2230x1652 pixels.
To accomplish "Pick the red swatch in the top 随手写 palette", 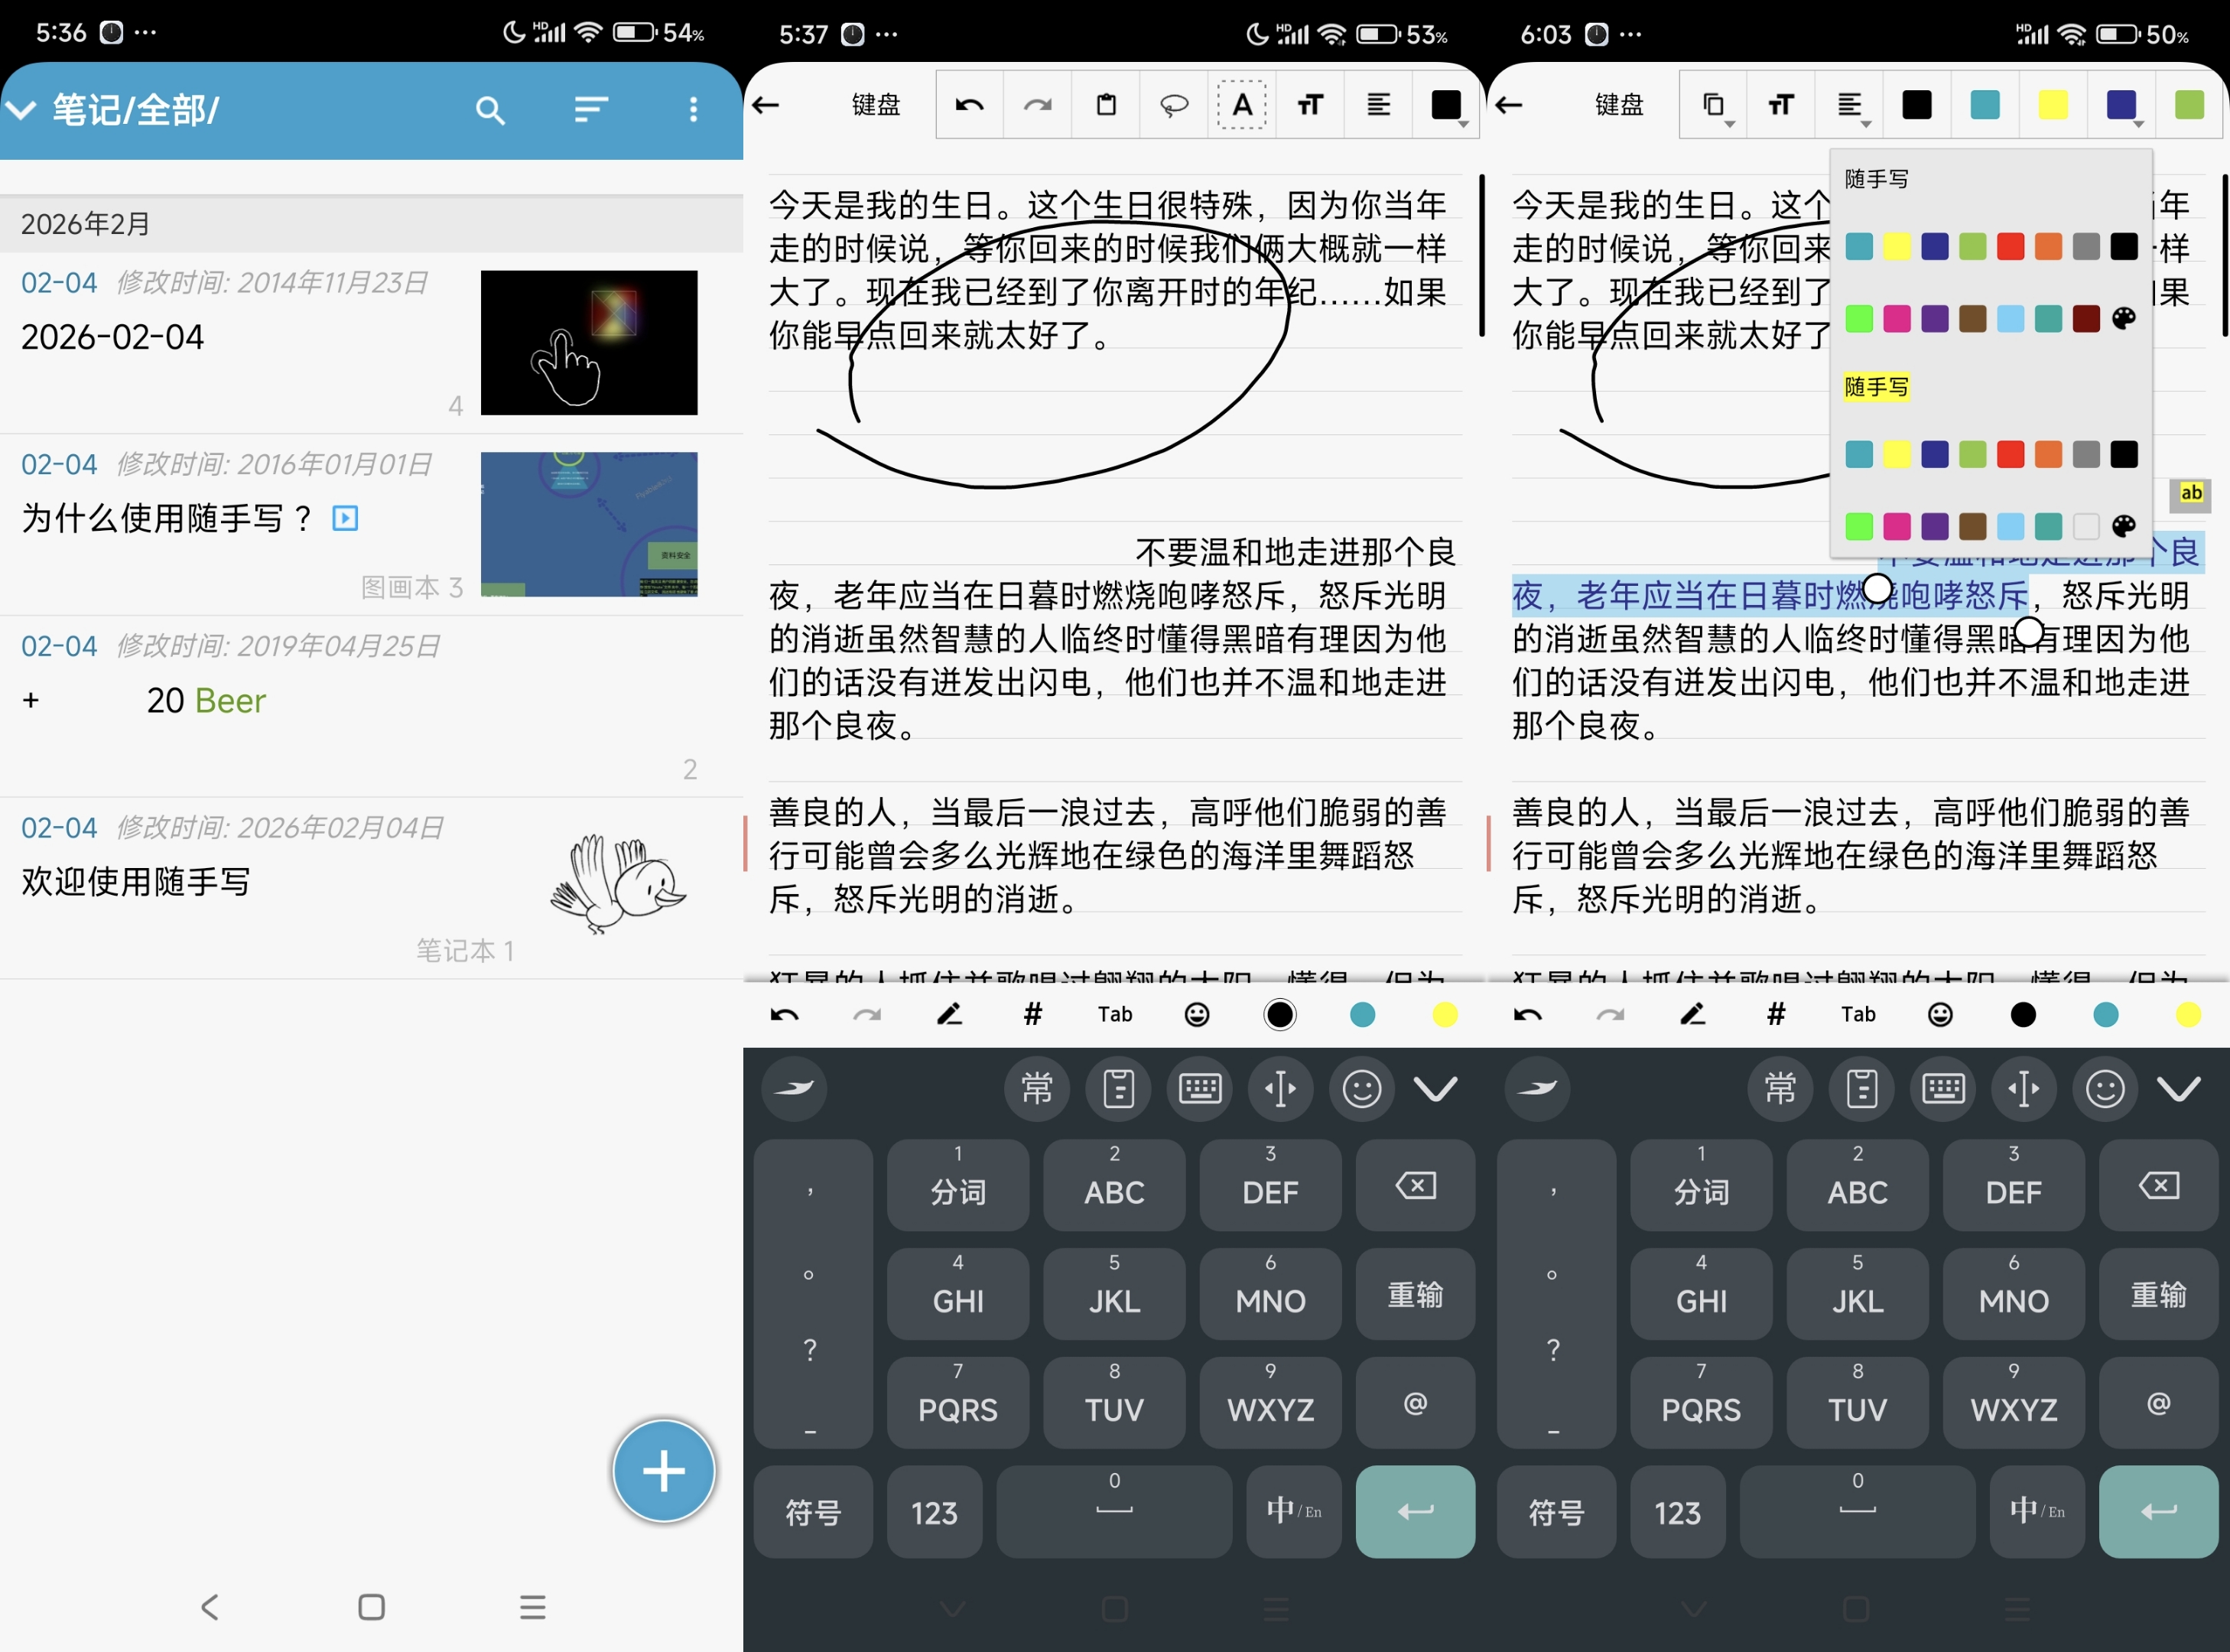I will [2010, 246].
